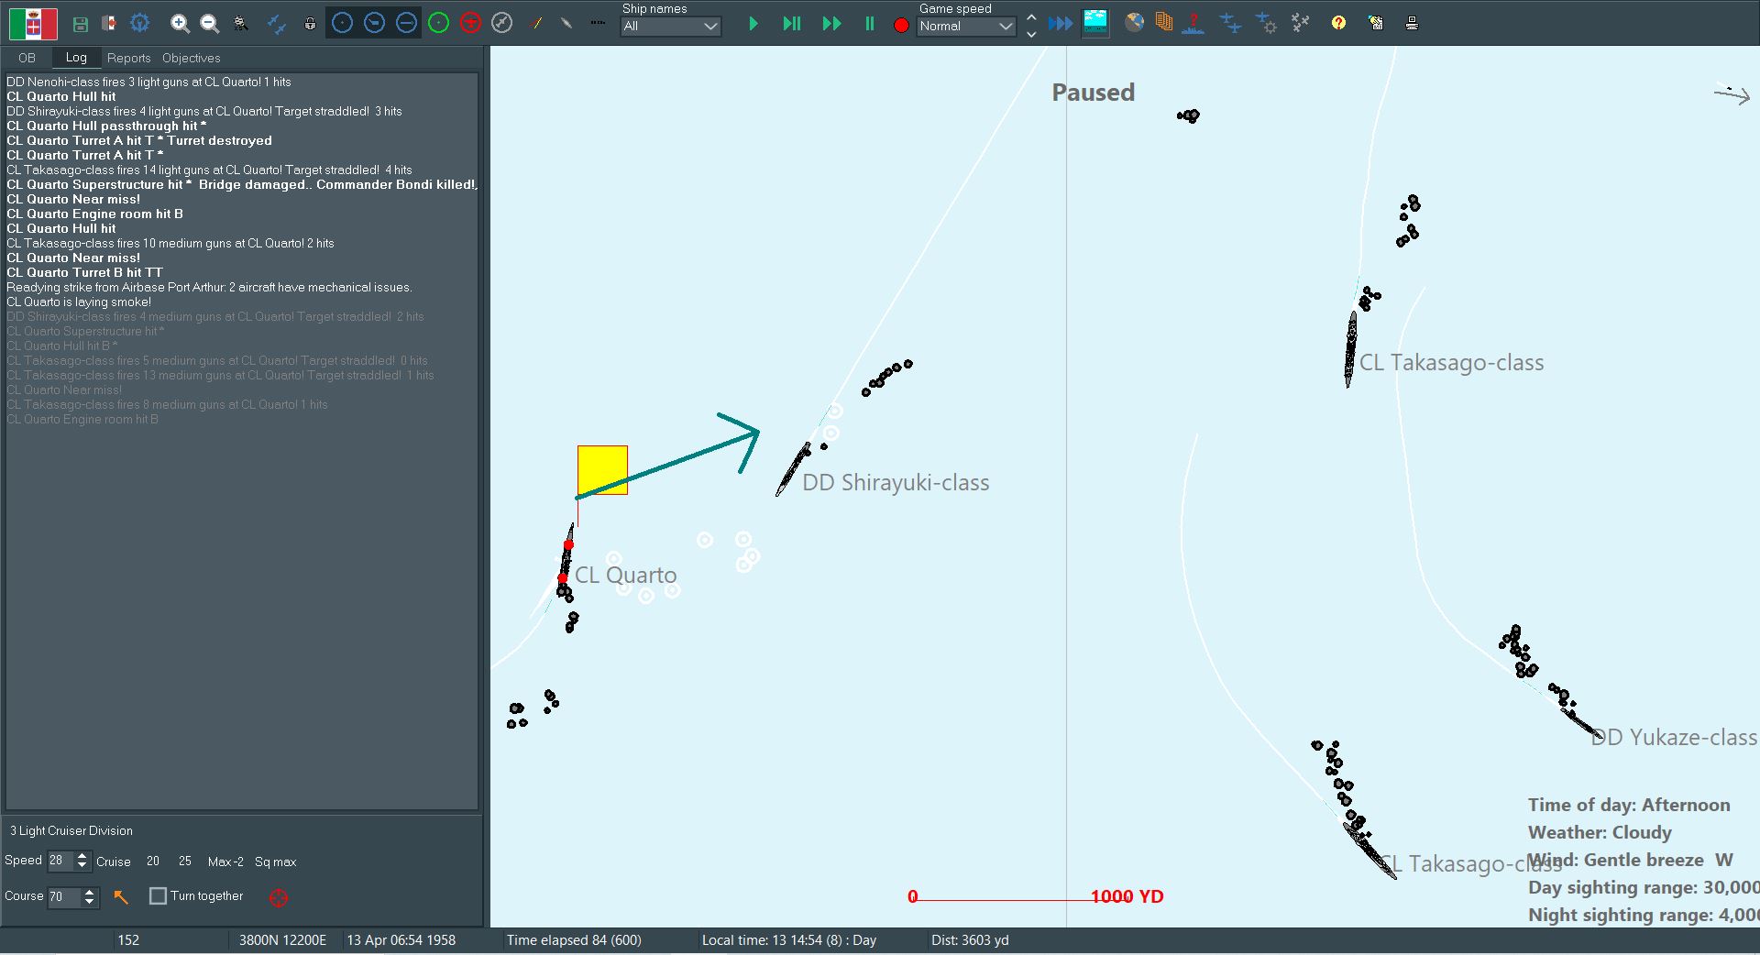Click the globe world map icon
This screenshot has height=955, width=1760.
[x=1135, y=23]
